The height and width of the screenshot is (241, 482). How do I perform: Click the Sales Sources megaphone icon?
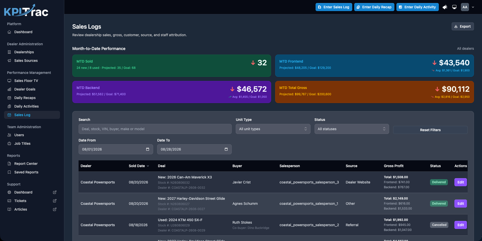pyautogui.click(x=9, y=61)
